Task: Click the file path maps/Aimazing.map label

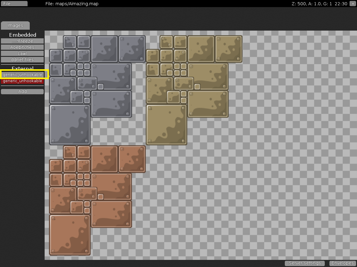Action: point(72,4)
